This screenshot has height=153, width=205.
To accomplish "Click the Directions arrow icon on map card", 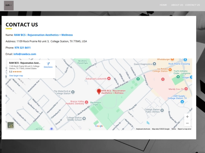I will pos(48,64).
